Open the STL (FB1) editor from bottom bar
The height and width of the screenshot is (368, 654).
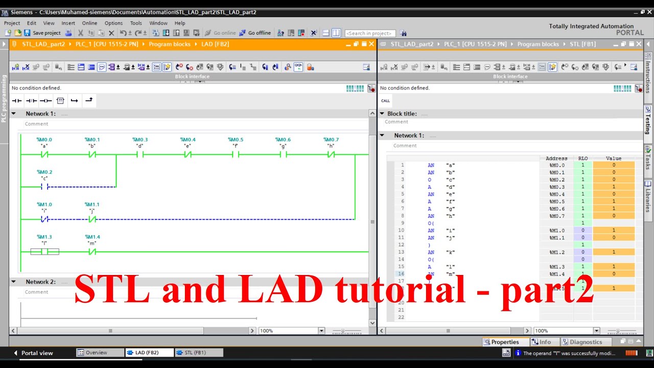199,353
